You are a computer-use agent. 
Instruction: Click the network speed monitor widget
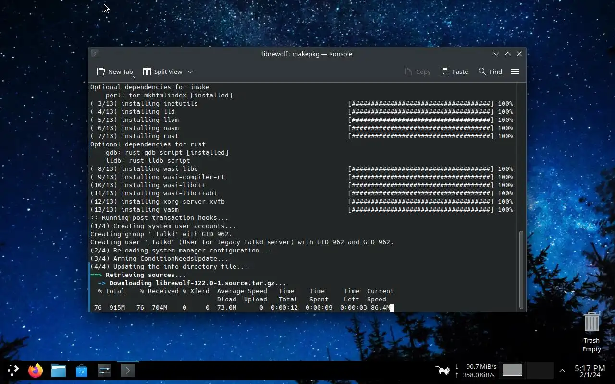click(475, 370)
